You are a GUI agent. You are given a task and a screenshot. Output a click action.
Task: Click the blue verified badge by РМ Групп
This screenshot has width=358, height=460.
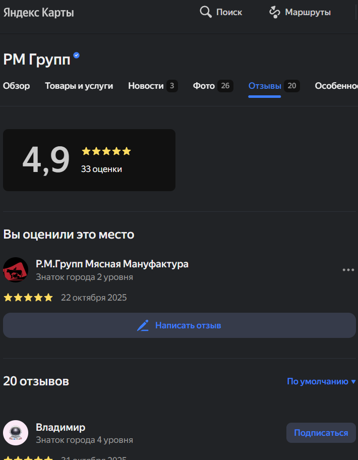coord(77,55)
